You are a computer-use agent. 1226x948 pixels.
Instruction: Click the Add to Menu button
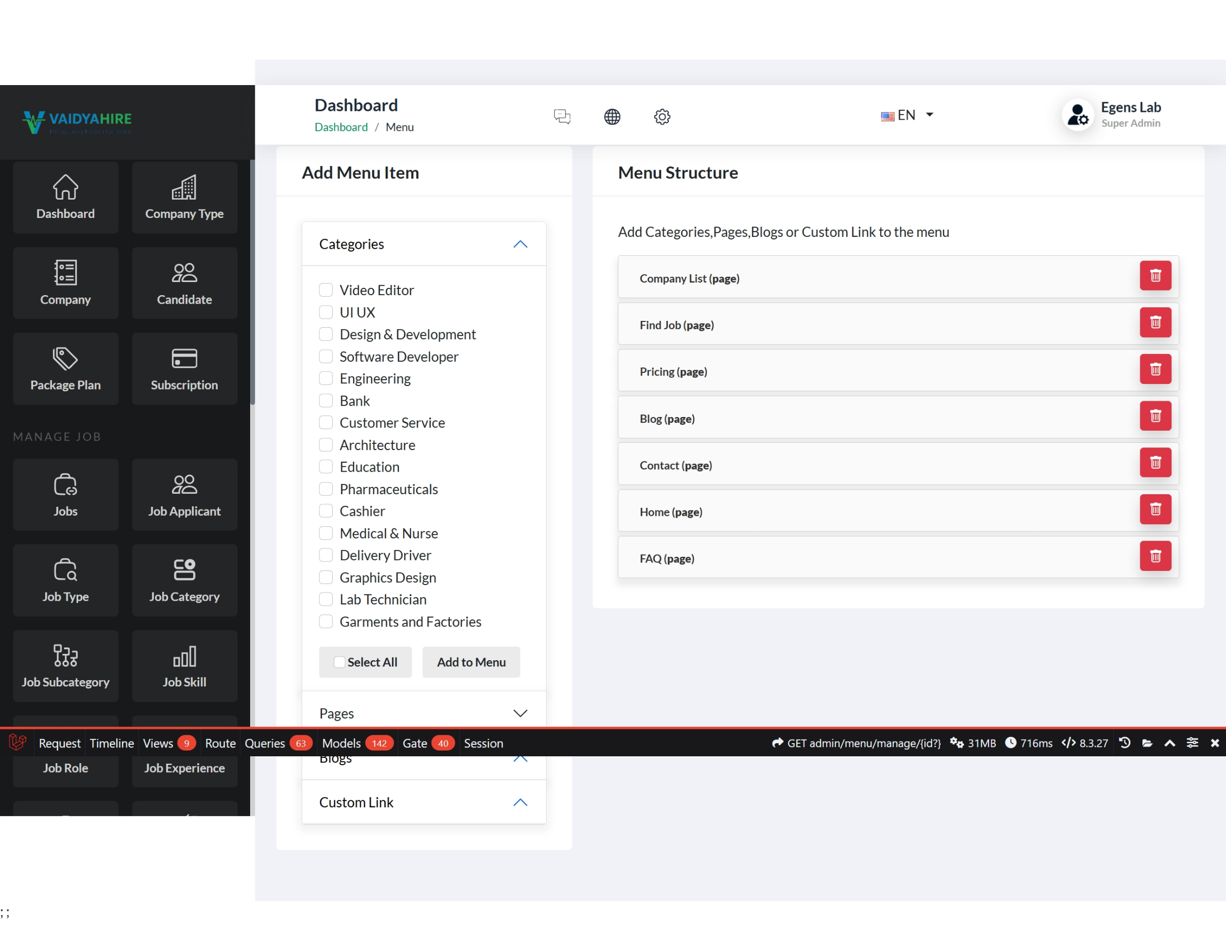[x=471, y=662]
